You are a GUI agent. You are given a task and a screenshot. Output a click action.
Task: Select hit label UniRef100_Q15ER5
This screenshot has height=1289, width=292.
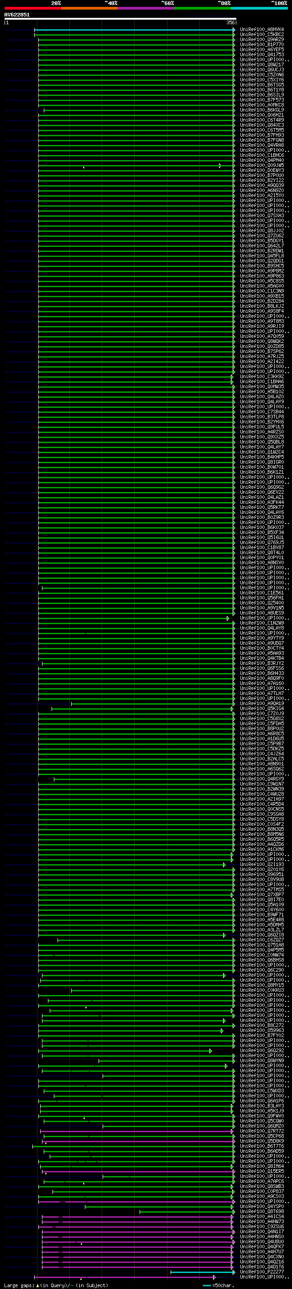(261, 1171)
